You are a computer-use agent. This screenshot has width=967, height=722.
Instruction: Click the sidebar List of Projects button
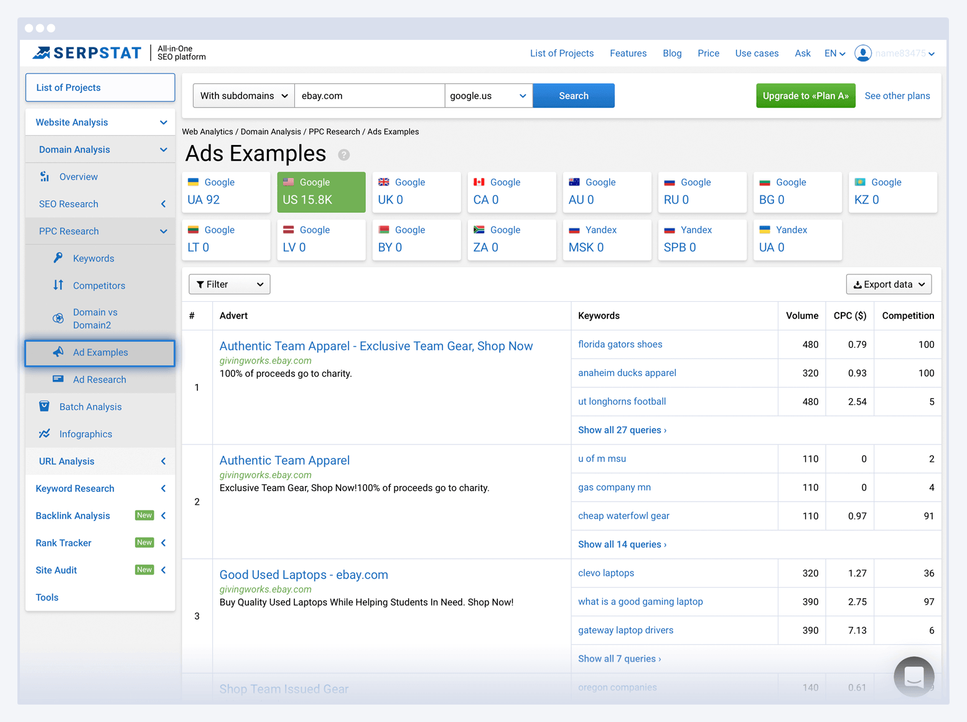pos(100,88)
